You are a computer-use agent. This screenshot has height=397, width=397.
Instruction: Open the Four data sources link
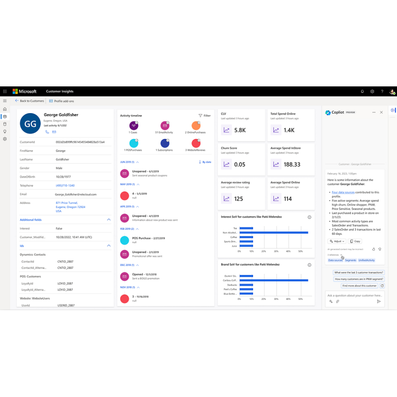pos(343,193)
